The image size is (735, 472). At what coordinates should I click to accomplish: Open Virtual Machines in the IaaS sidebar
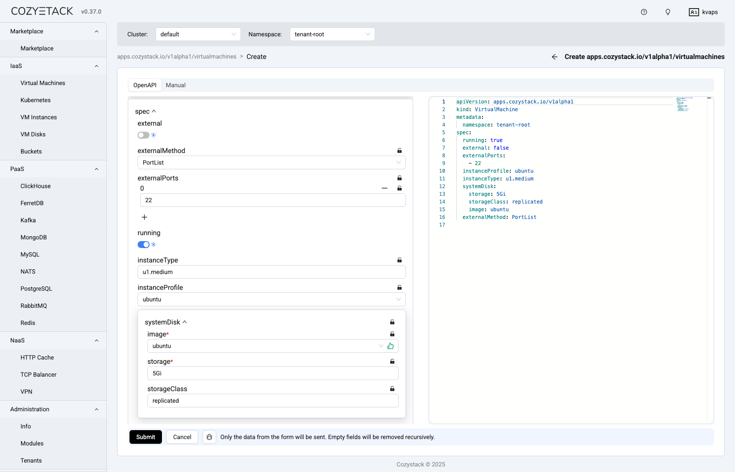(43, 83)
